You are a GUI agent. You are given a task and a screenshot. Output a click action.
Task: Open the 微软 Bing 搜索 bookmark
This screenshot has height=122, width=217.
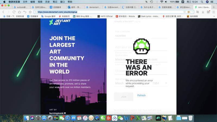point(82,16)
